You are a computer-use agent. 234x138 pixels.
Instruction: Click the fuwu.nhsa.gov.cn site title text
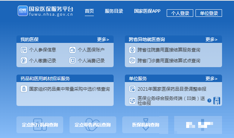pos(51,14)
